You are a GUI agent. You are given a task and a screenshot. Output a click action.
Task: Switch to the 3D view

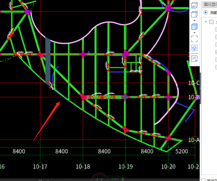tap(194, 5)
